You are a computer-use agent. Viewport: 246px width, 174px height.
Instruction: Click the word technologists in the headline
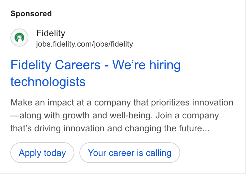tap(48, 82)
